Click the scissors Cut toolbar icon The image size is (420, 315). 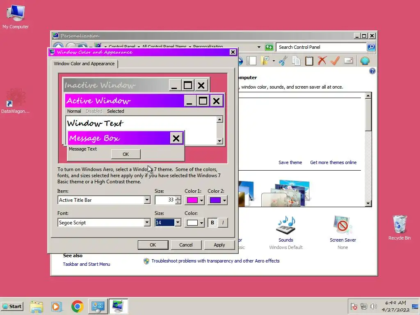pyautogui.click(x=283, y=61)
